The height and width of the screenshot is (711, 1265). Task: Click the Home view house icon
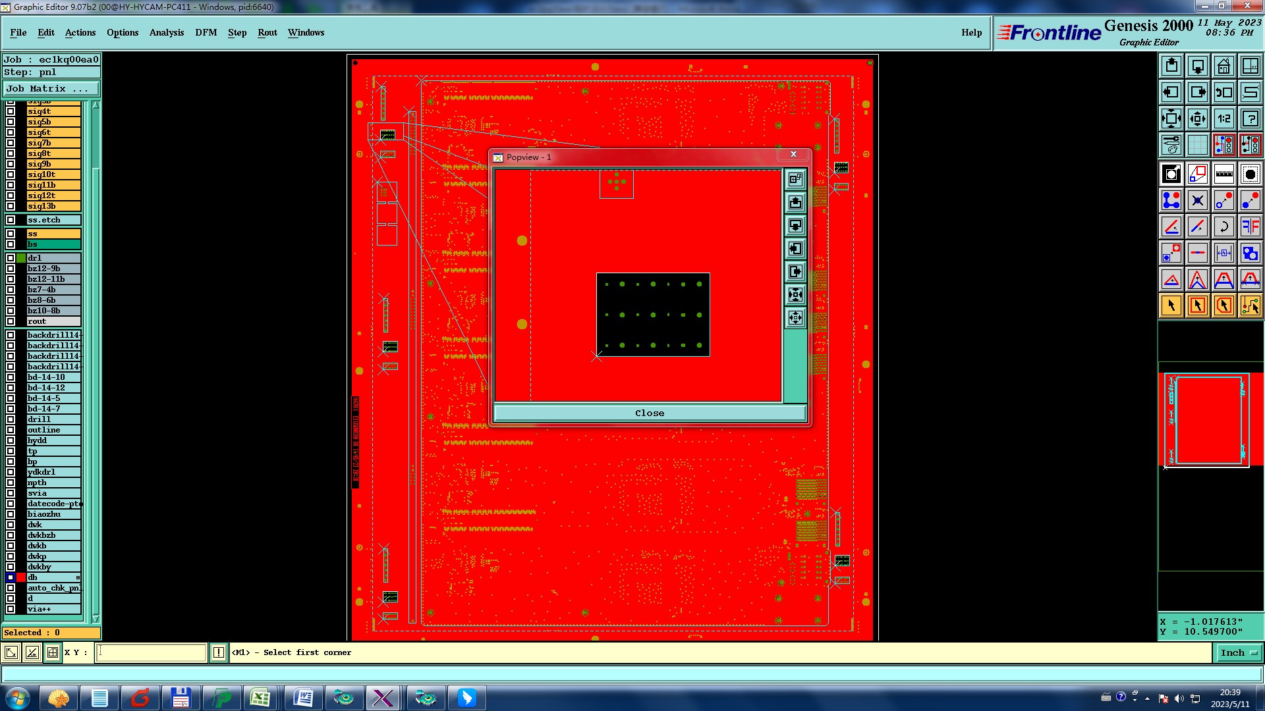(1224, 66)
